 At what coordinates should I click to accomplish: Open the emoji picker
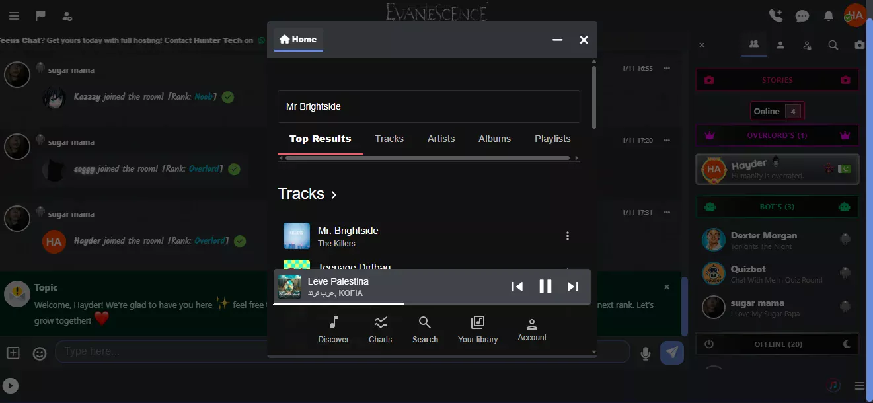40,353
